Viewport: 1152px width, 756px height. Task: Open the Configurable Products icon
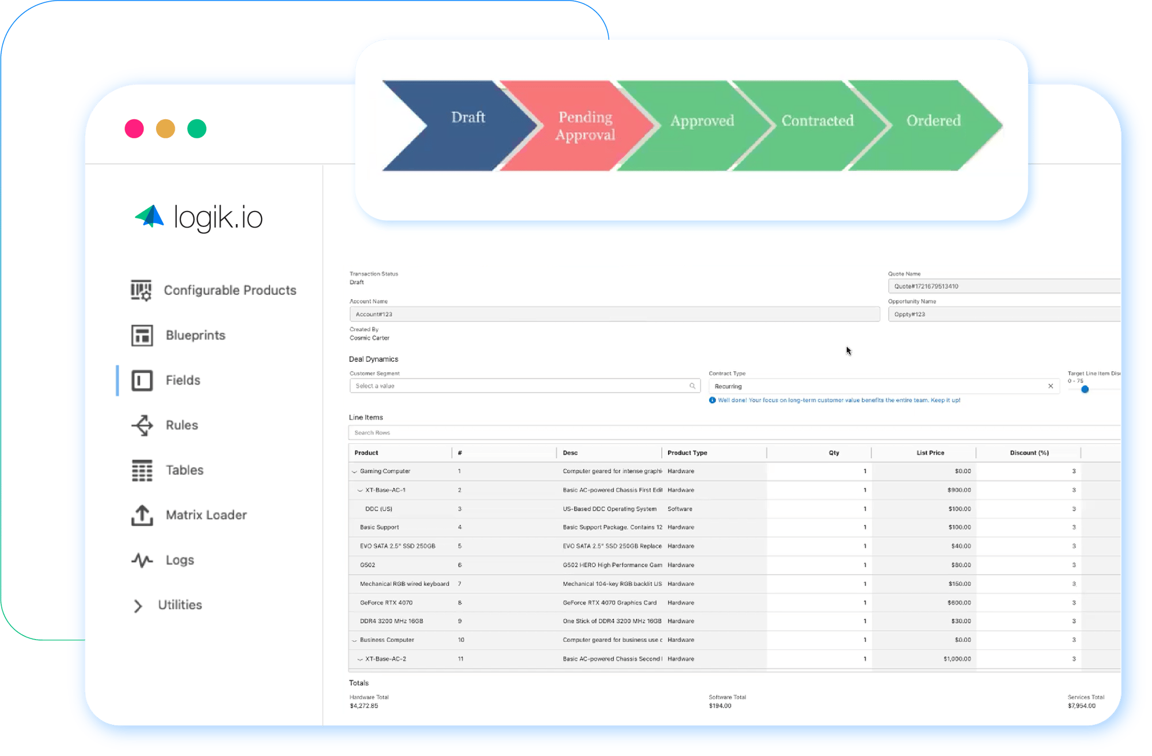point(141,290)
